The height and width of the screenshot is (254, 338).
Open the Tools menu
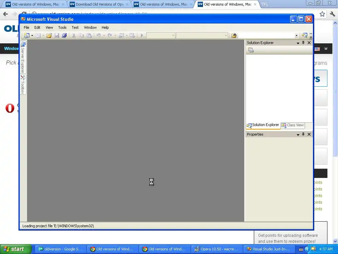pos(62,27)
